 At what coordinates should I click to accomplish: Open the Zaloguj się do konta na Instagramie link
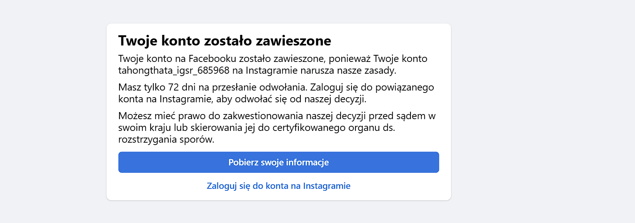(278, 186)
